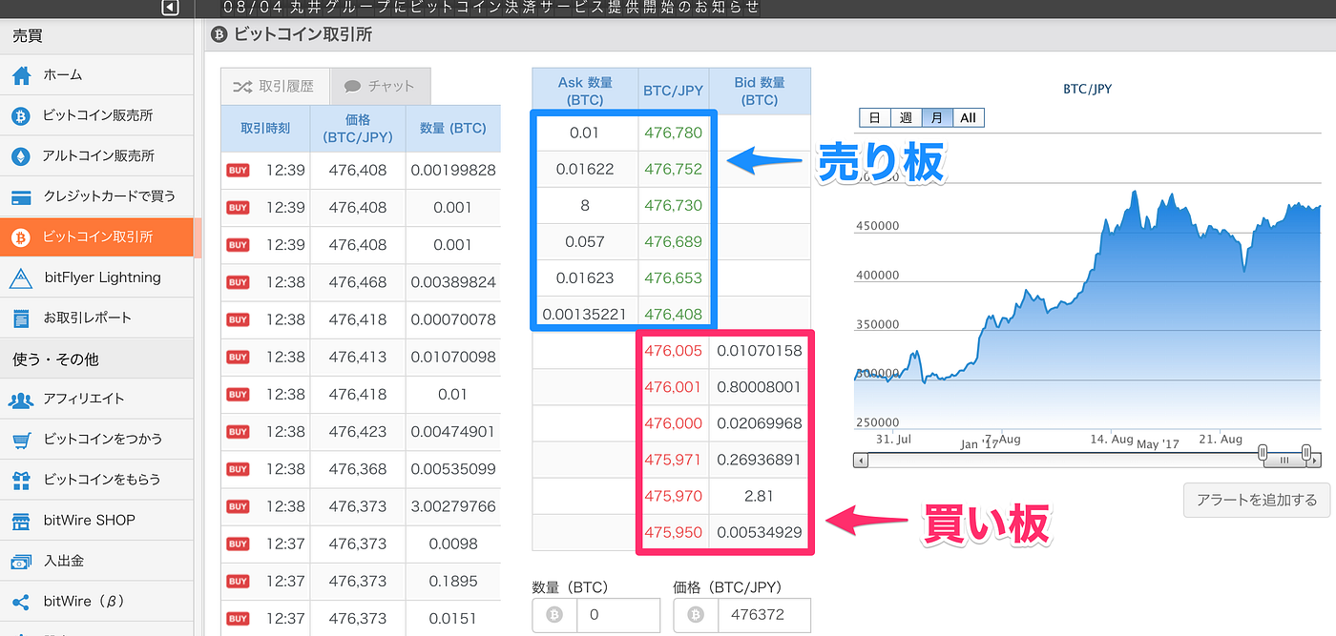This screenshot has width=1336, height=636.
Task: Click the ビットコイン販売所 bitcoin icon
Action: pos(21,115)
